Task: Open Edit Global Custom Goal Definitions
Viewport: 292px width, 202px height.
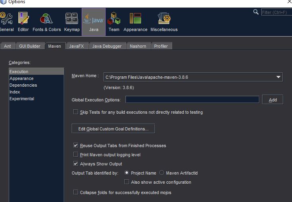Action: (x=113, y=128)
